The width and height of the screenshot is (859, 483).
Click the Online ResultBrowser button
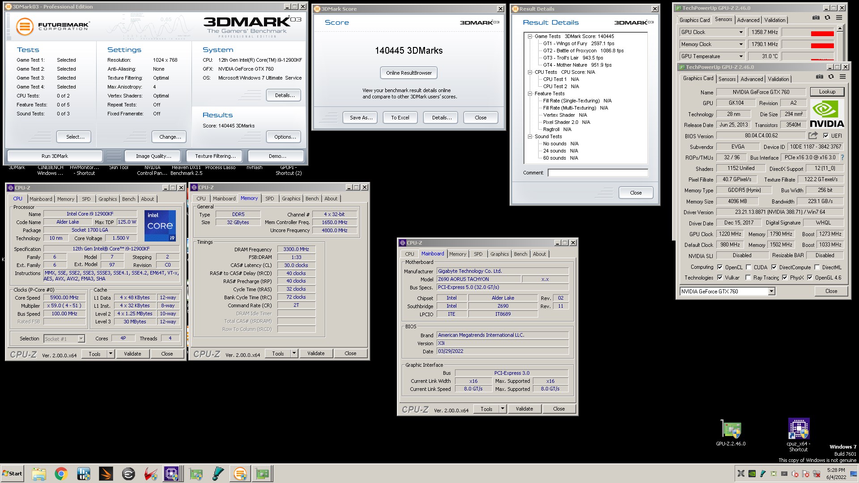tap(409, 73)
